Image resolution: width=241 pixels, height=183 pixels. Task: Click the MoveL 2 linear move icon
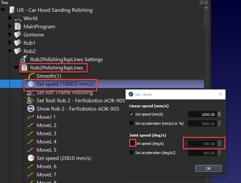tap(31, 125)
